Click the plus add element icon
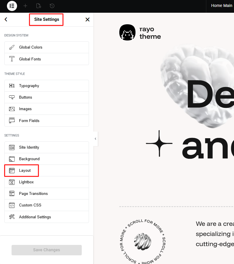 pyautogui.click(x=25, y=6)
